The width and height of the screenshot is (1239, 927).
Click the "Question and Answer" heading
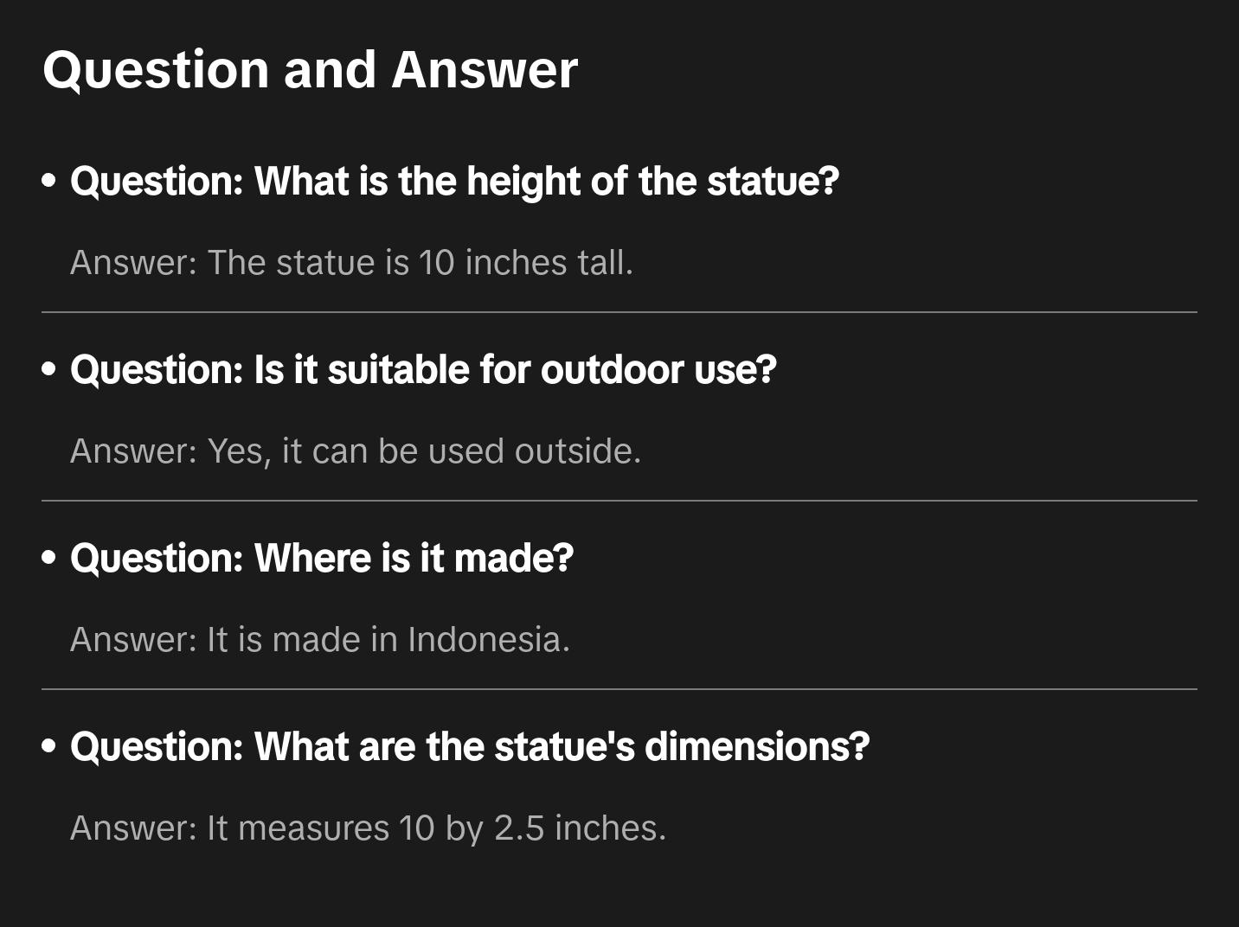pyautogui.click(x=310, y=69)
